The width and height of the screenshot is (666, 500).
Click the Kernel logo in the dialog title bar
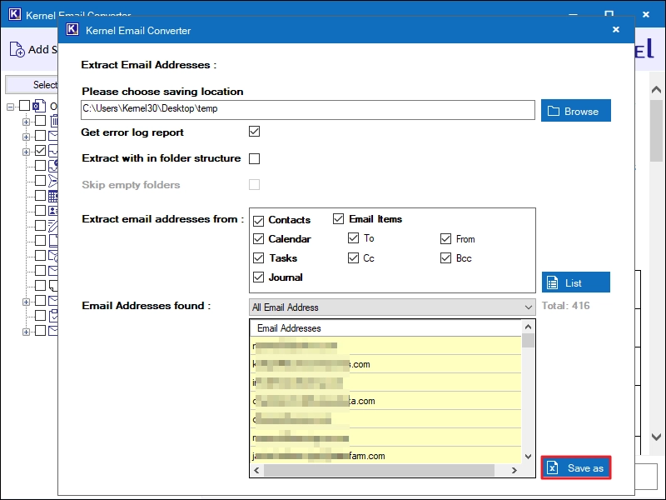point(72,30)
